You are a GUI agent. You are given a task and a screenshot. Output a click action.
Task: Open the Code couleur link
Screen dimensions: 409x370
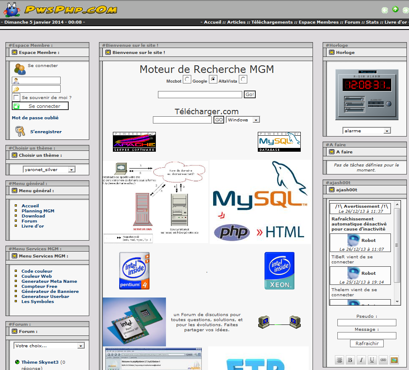point(37,271)
